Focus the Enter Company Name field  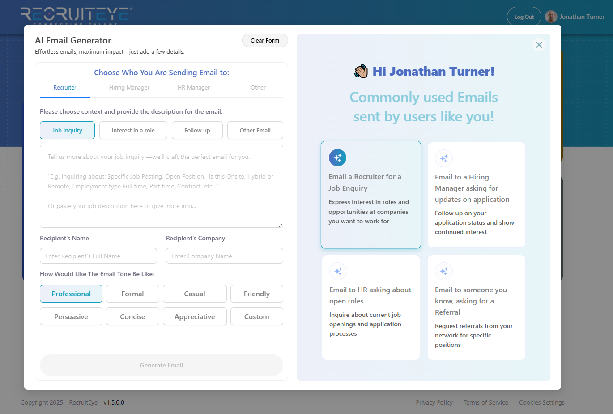(224, 256)
